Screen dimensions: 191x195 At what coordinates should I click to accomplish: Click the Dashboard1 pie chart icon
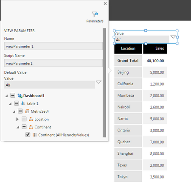[x=20, y=96]
